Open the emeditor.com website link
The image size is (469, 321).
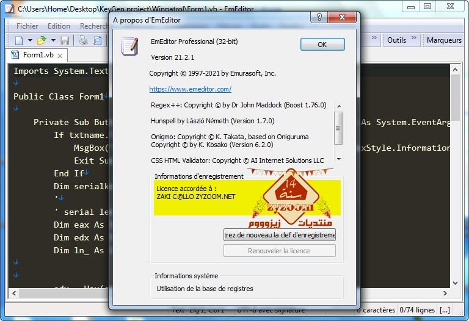[x=191, y=89]
